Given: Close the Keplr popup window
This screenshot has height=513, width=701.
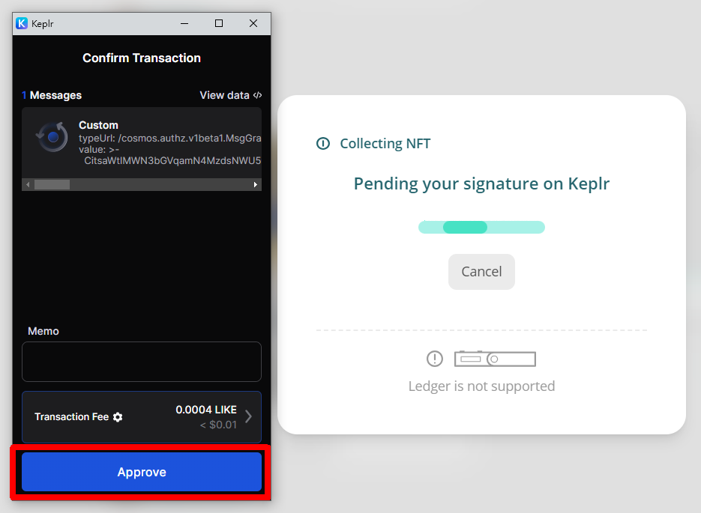Looking at the screenshot, I should (253, 23).
